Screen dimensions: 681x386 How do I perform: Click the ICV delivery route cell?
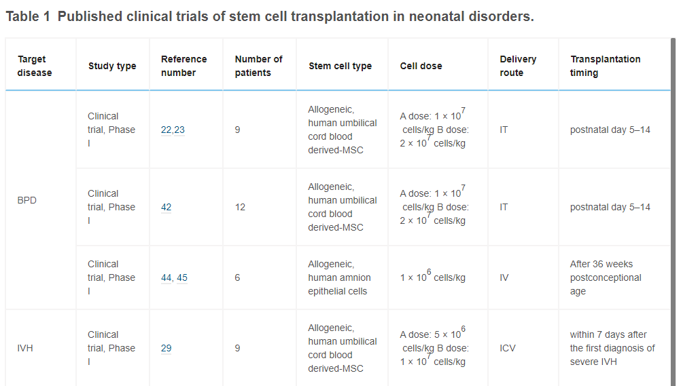[507, 348]
